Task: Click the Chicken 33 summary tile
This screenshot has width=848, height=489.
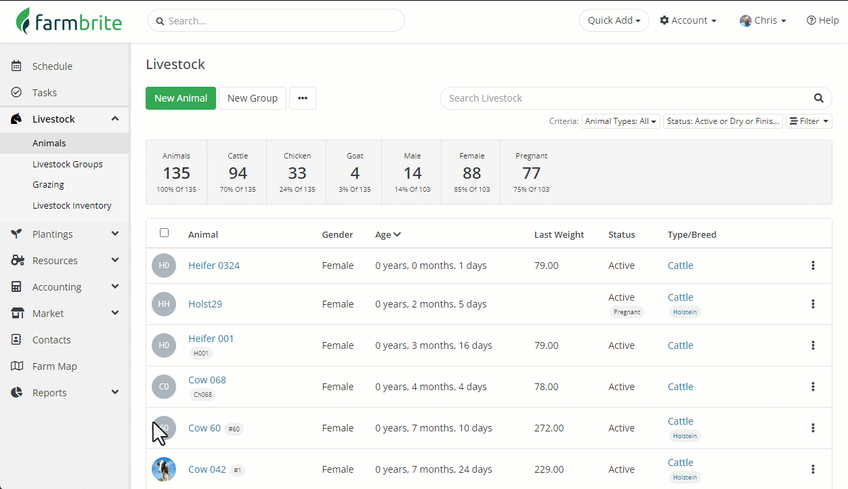Action: coord(297,173)
